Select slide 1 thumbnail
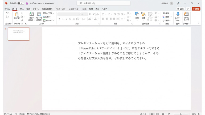Image resolution: width=205 pixels, height=115 pixels. coord(19,34)
